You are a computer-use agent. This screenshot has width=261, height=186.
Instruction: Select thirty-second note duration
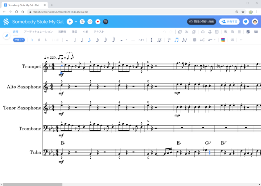pos(105,40)
